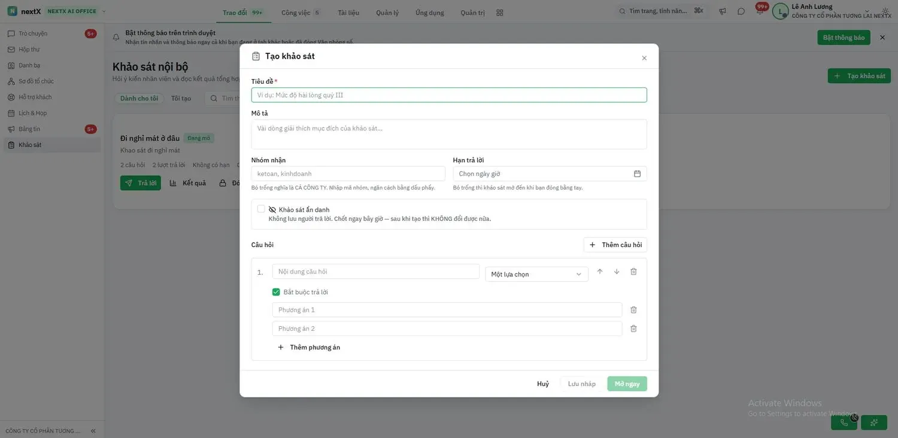
Task: Collapse the left sidebar with double chevron
Action: 93,431
